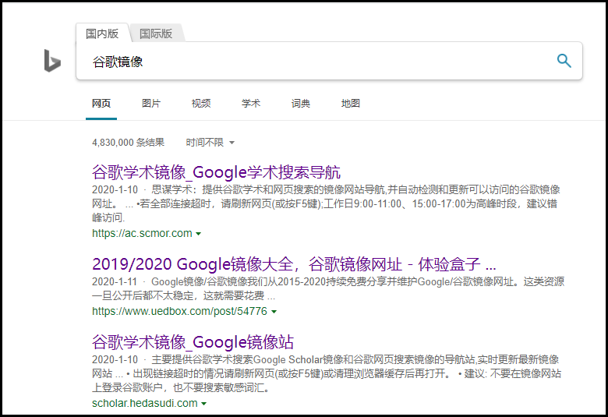Click the snippet text starting 思谋学术

[x=326, y=203]
